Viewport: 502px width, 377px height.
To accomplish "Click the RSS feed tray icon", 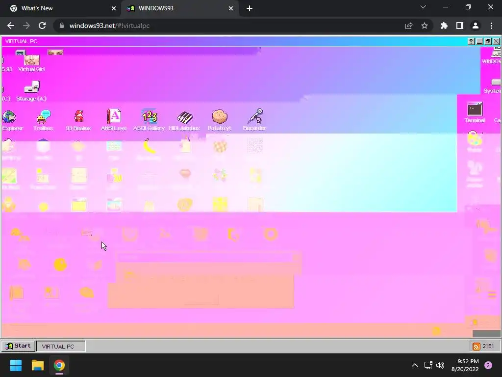I will pos(477,346).
